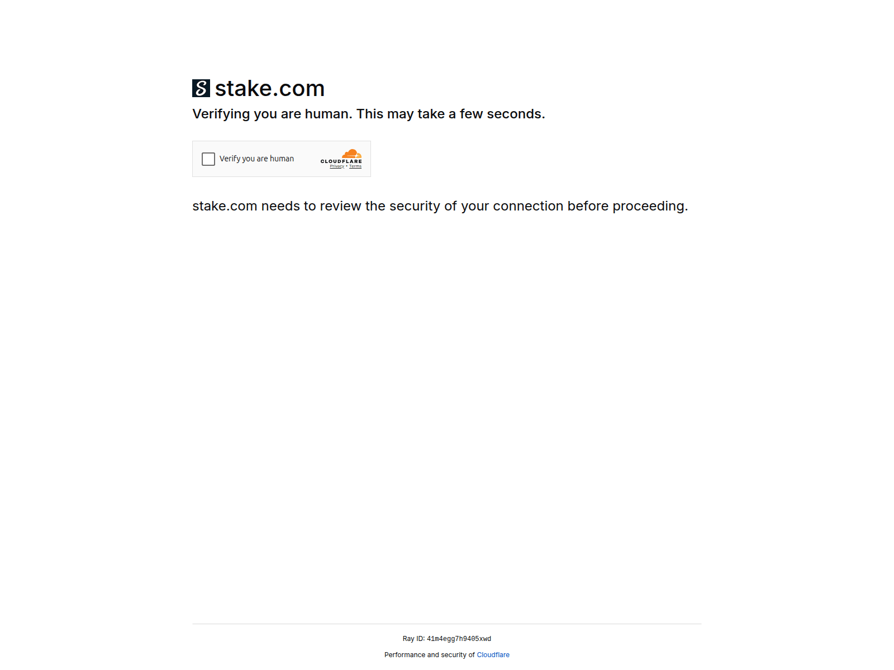Image resolution: width=894 pixels, height=670 pixels.
Task: Click the Ray ID value 41m4egg7h9405xwd
Action: (459, 639)
